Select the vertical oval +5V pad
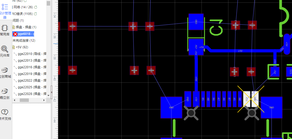 pos(287,44)
